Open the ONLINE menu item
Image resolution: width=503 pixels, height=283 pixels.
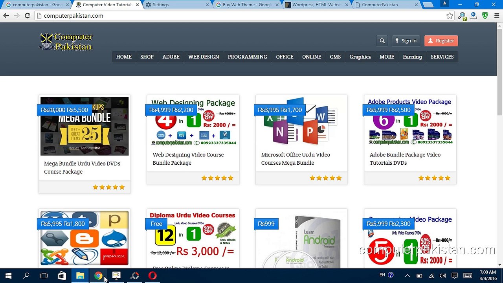pyautogui.click(x=312, y=57)
